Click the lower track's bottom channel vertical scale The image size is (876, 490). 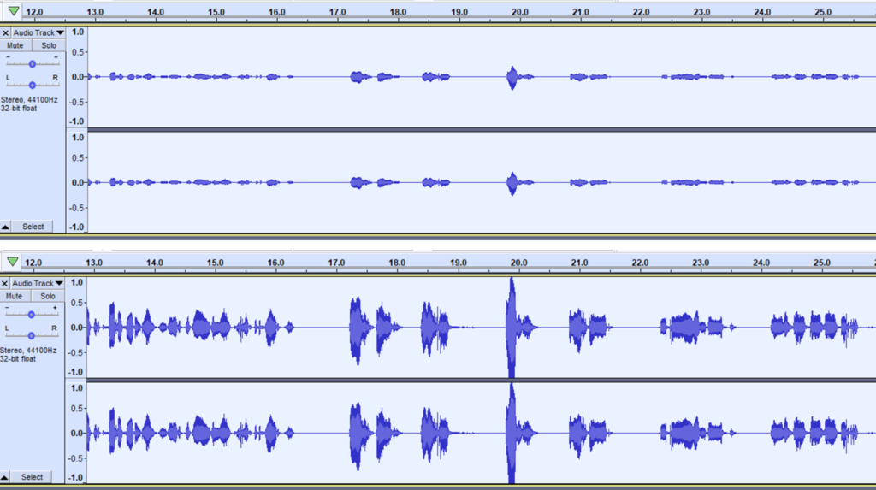coord(76,433)
